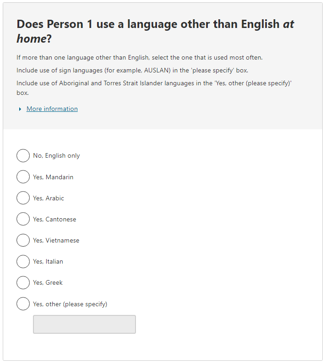Choose the Mandarin radio option

[x=23, y=176]
